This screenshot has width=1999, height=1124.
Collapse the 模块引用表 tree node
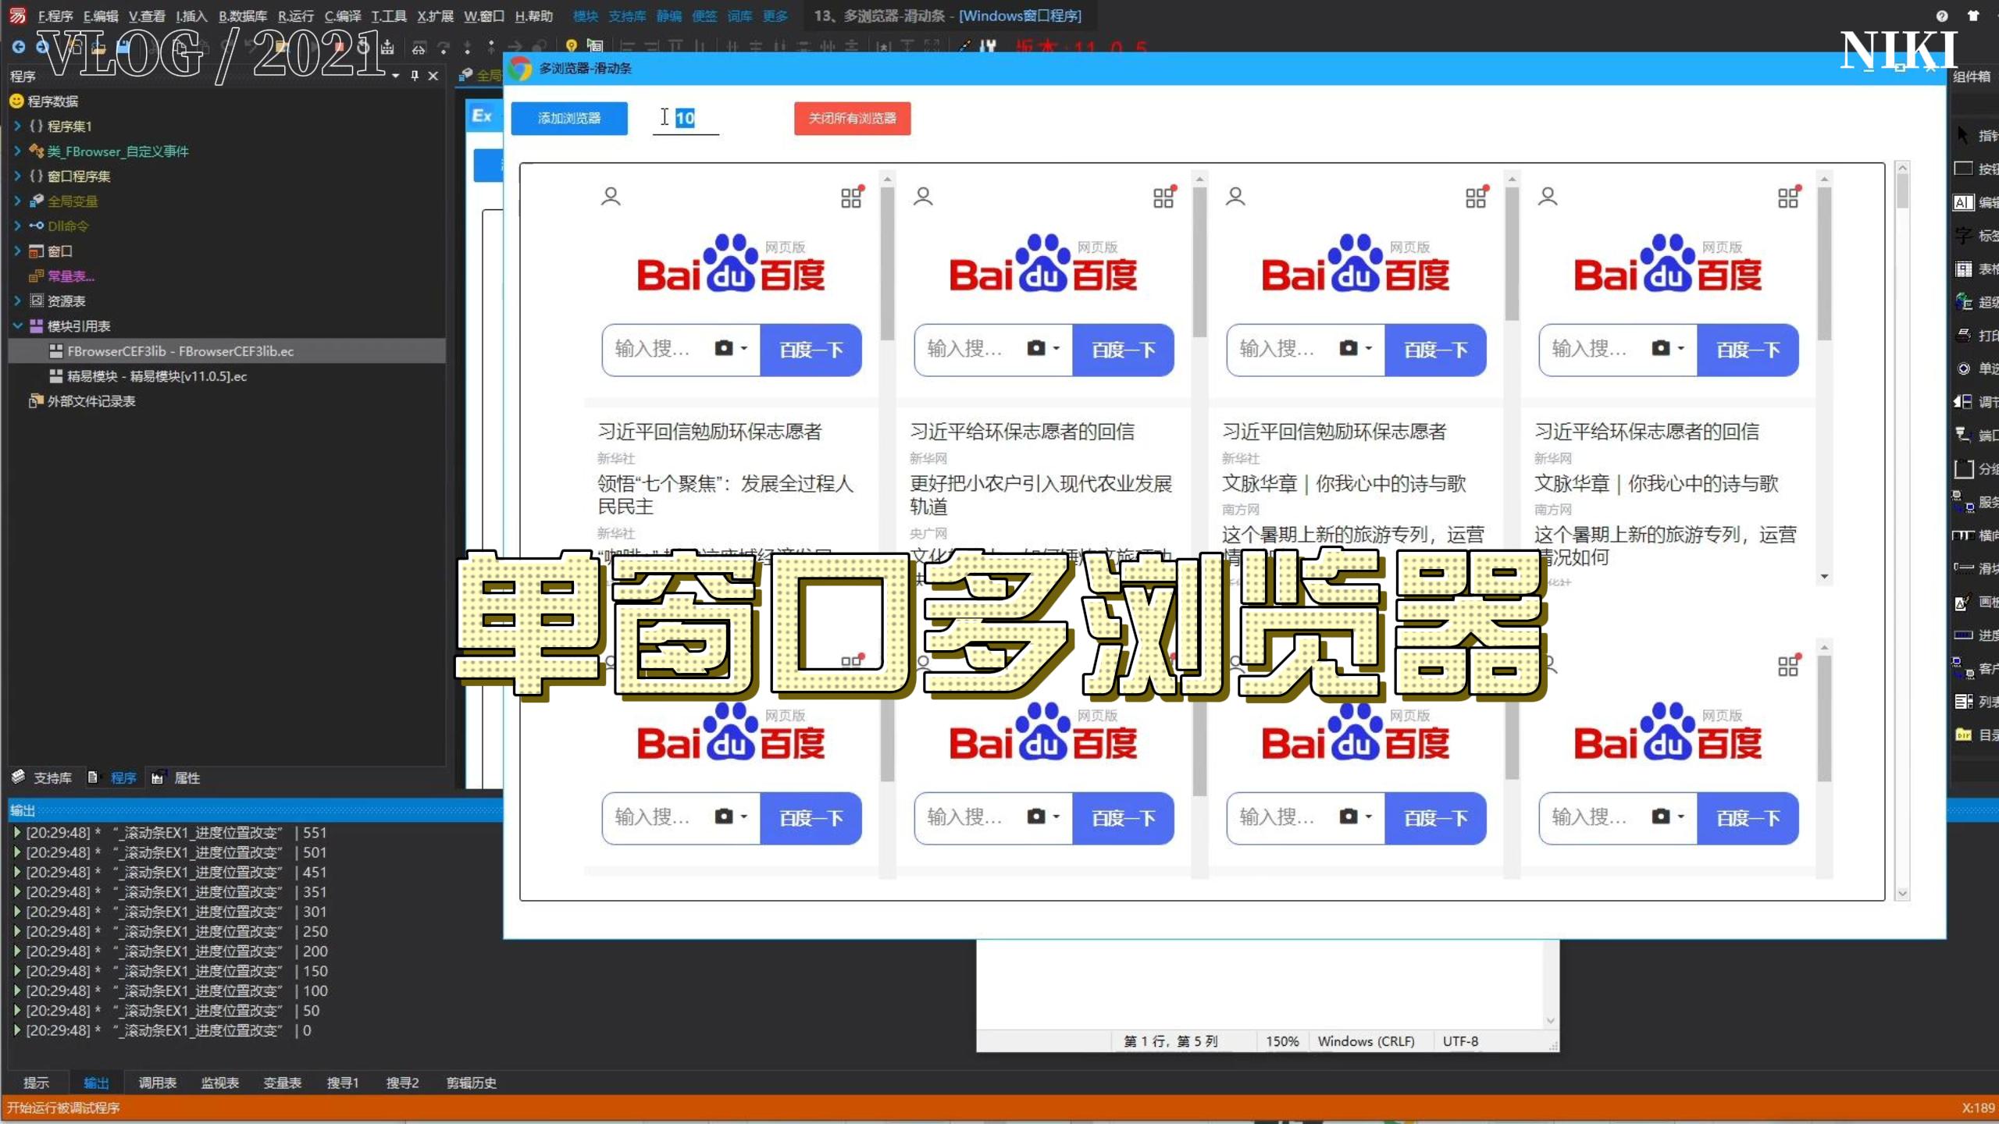click(17, 325)
